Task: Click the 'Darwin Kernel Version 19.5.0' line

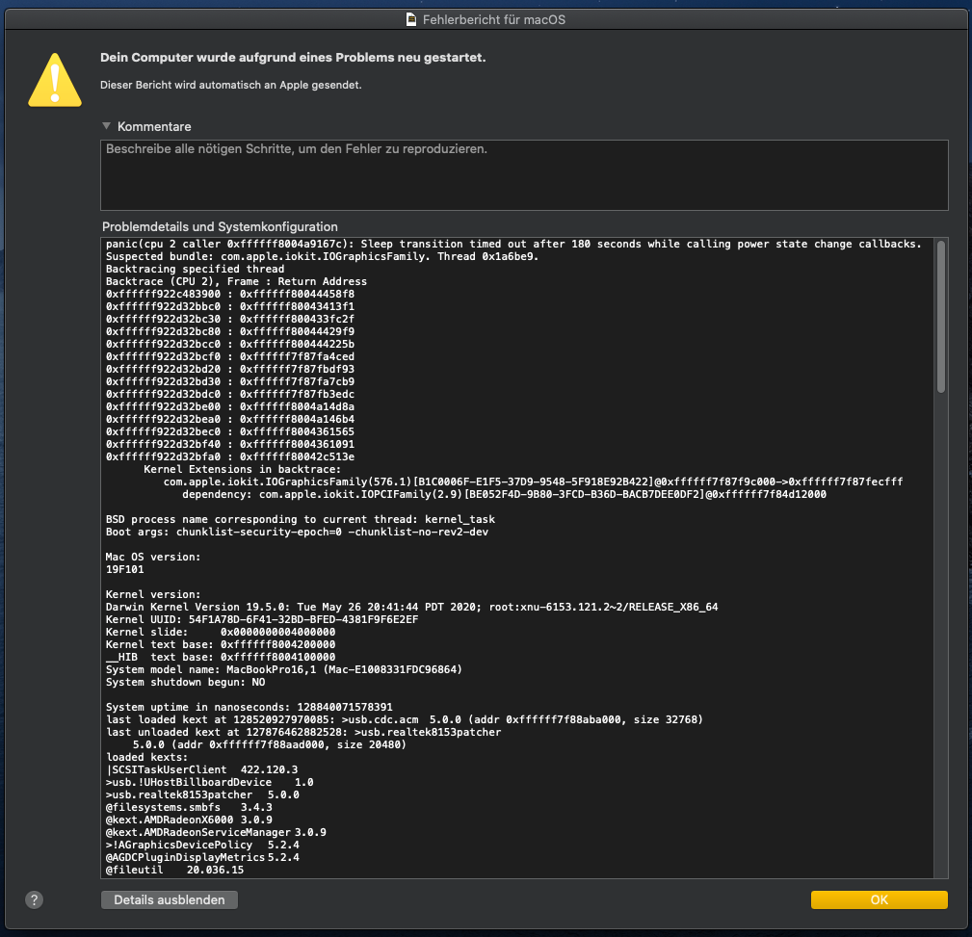Action: click(x=411, y=607)
